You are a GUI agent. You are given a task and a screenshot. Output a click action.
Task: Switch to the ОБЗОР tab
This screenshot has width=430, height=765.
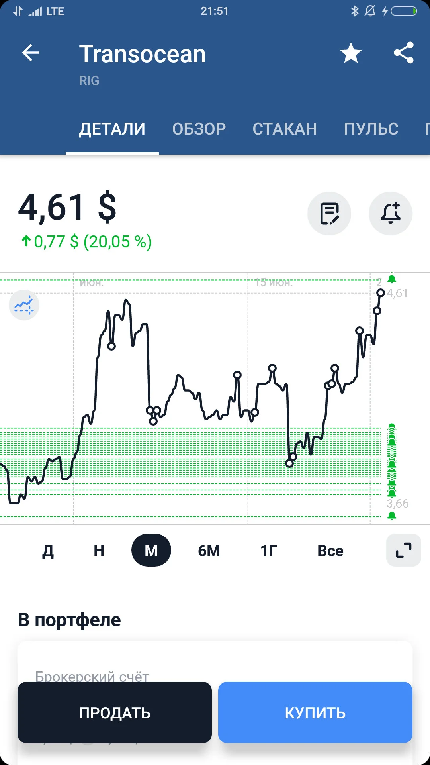[x=199, y=129]
